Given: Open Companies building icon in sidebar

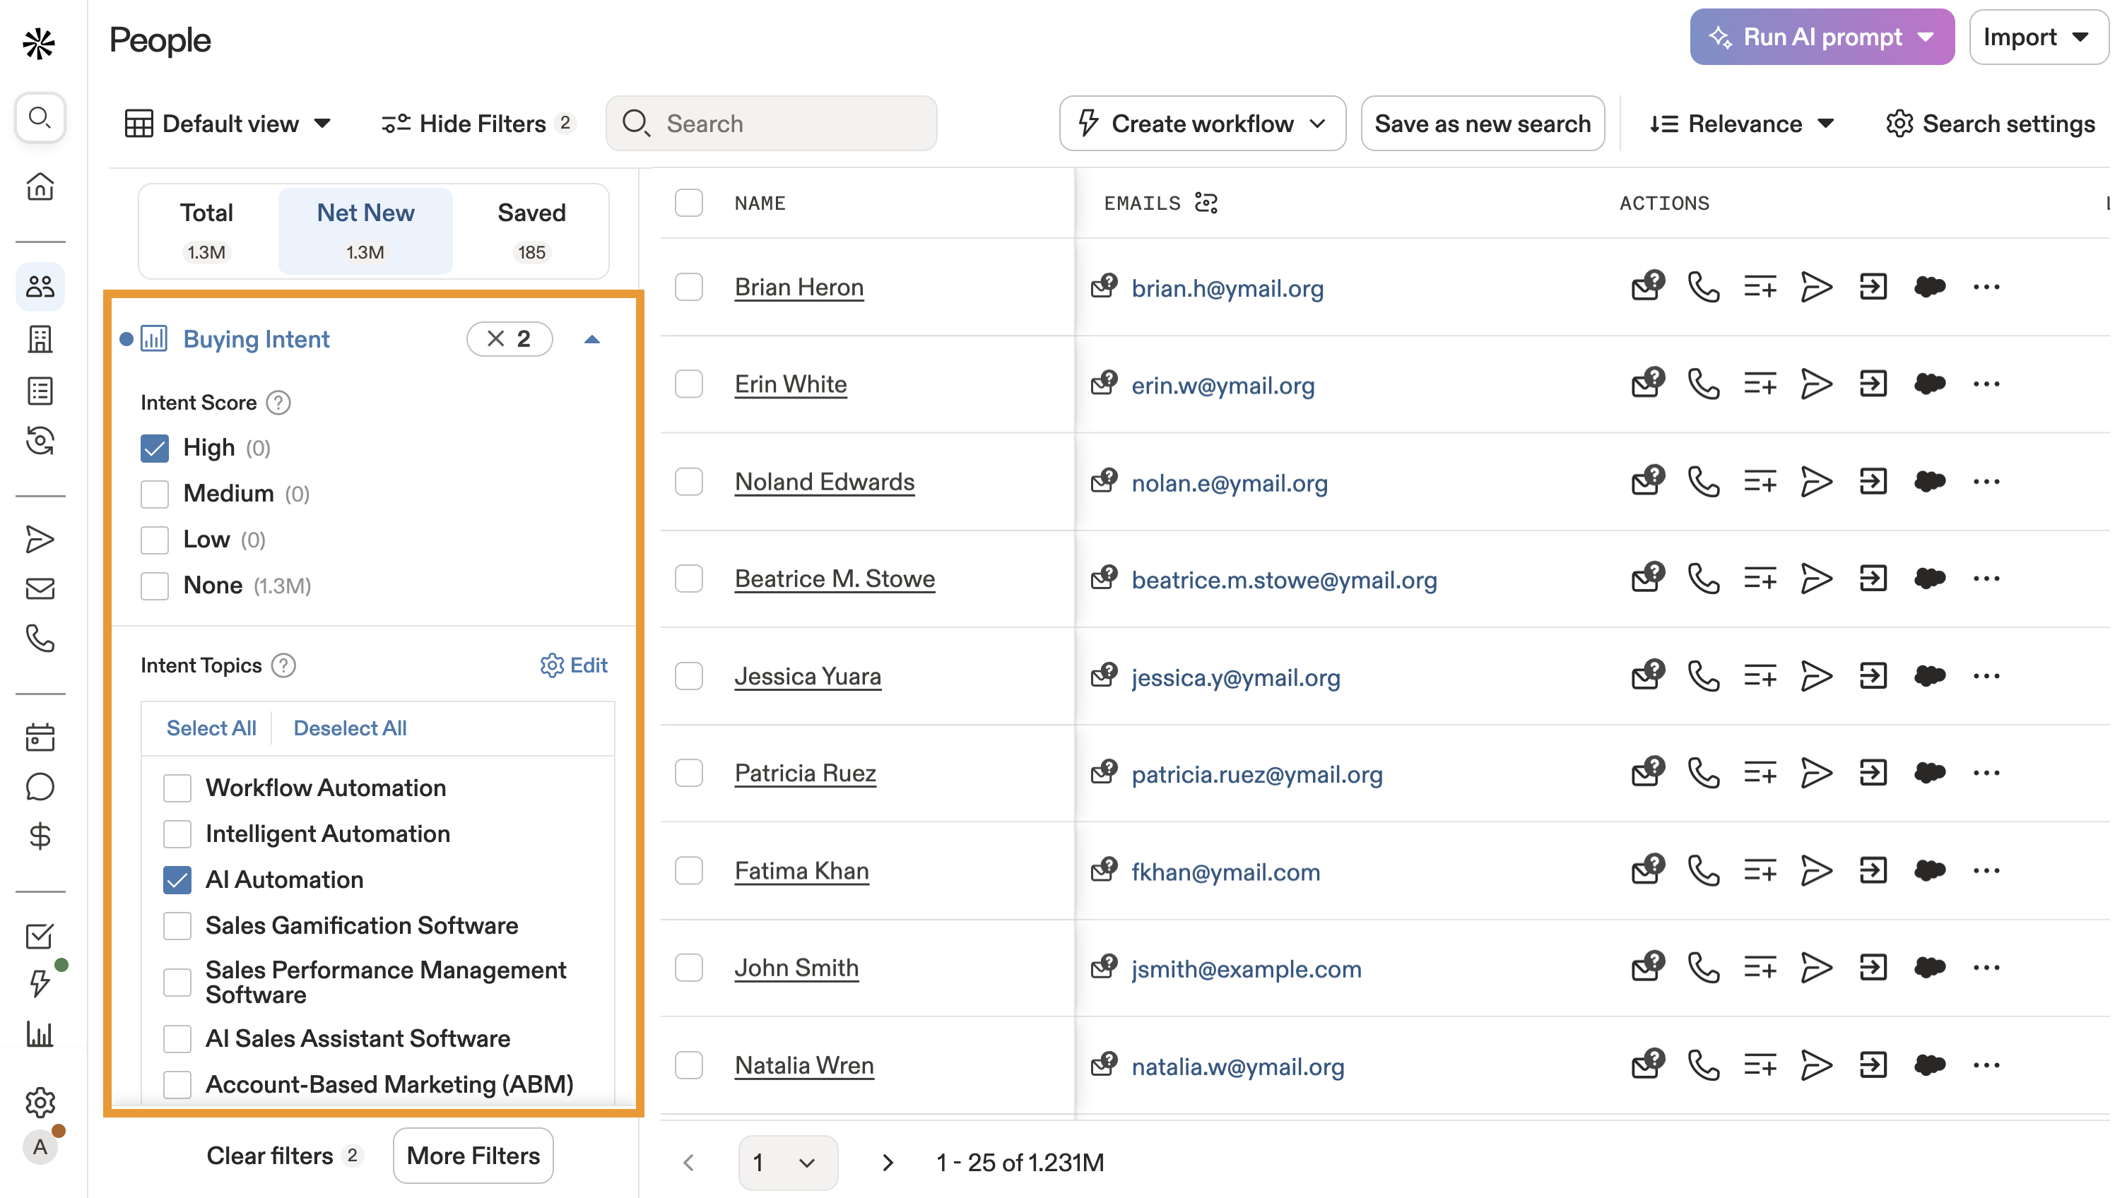Looking at the screenshot, I should coord(40,338).
